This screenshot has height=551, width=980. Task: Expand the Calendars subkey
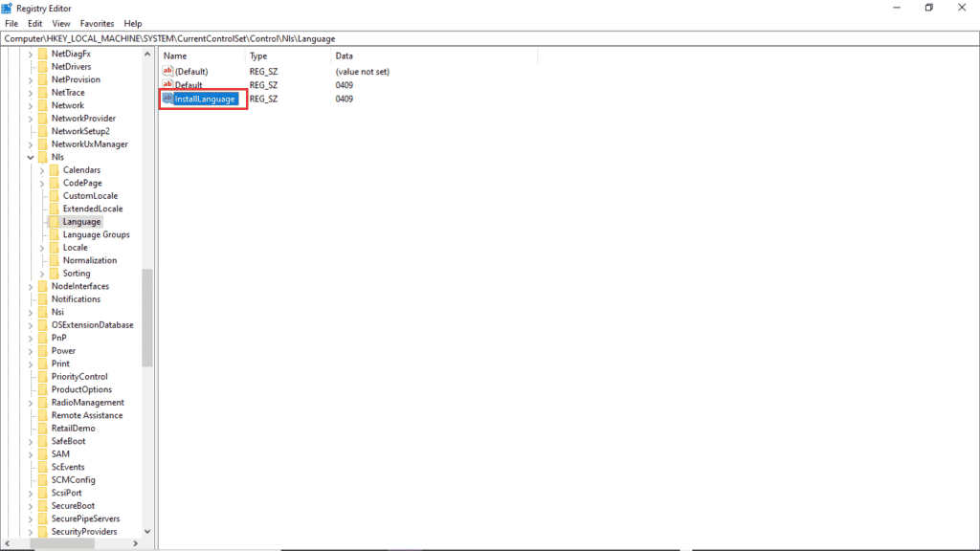click(42, 170)
